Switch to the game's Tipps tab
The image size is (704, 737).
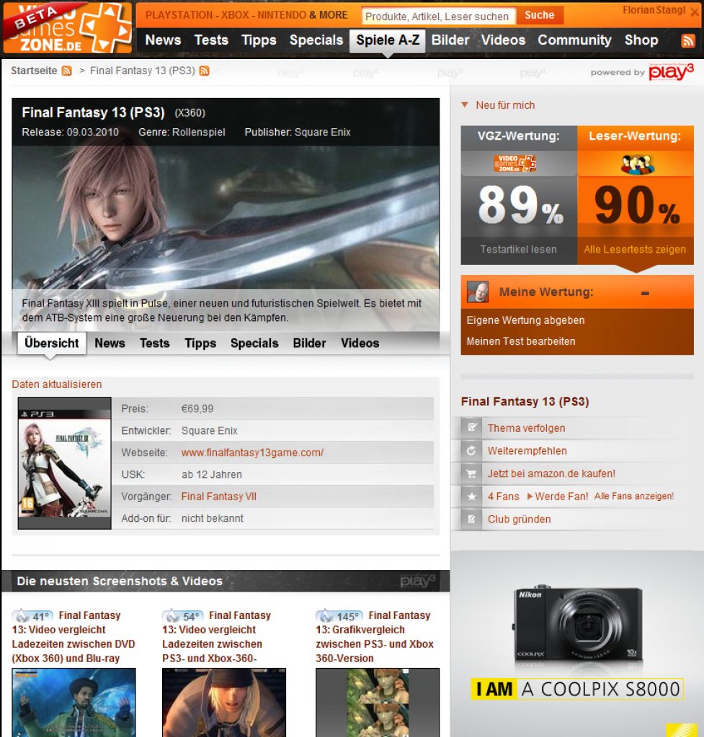click(200, 343)
